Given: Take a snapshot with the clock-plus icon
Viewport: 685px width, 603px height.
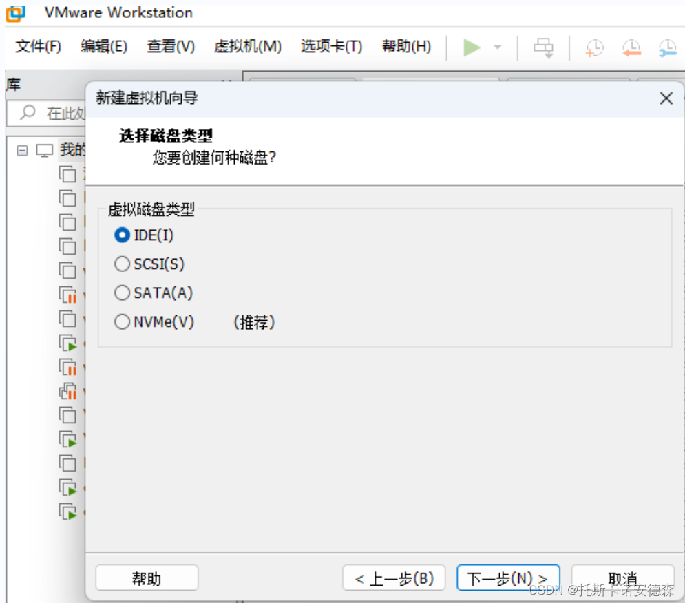Looking at the screenshot, I should [594, 47].
